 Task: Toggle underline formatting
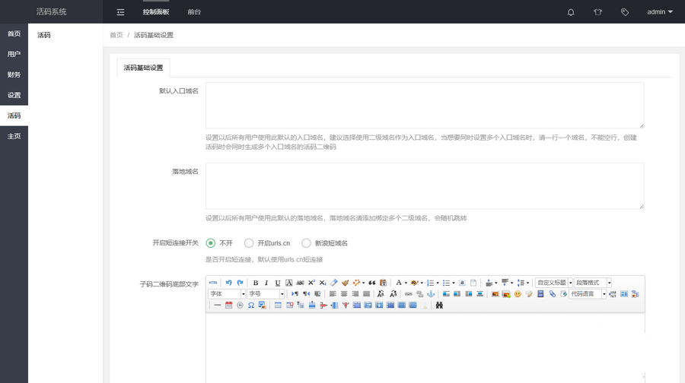pos(277,283)
